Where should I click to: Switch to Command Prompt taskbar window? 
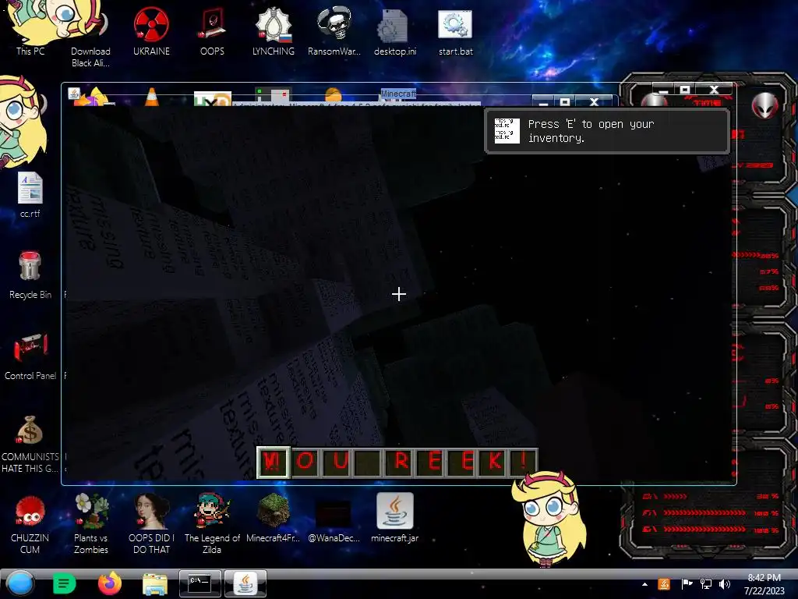[200, 583]
